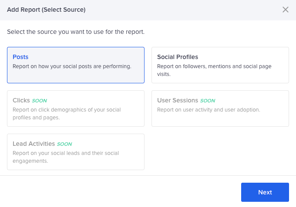Screen dimensions: 296x207
Task: Click the SOON badge beside Lead Activities
Action: pyautogui.click(x=64, y=144)
